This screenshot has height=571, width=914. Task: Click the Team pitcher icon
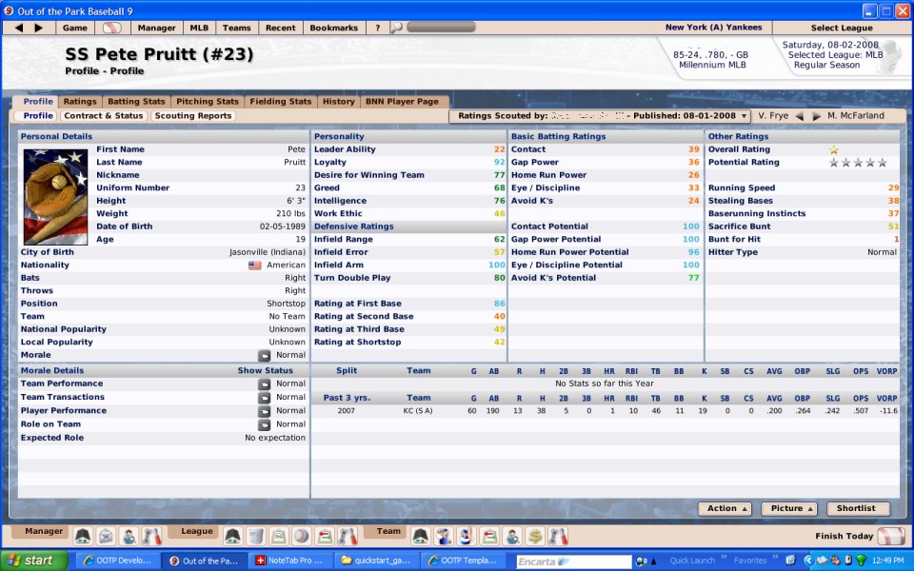(443, 536)
